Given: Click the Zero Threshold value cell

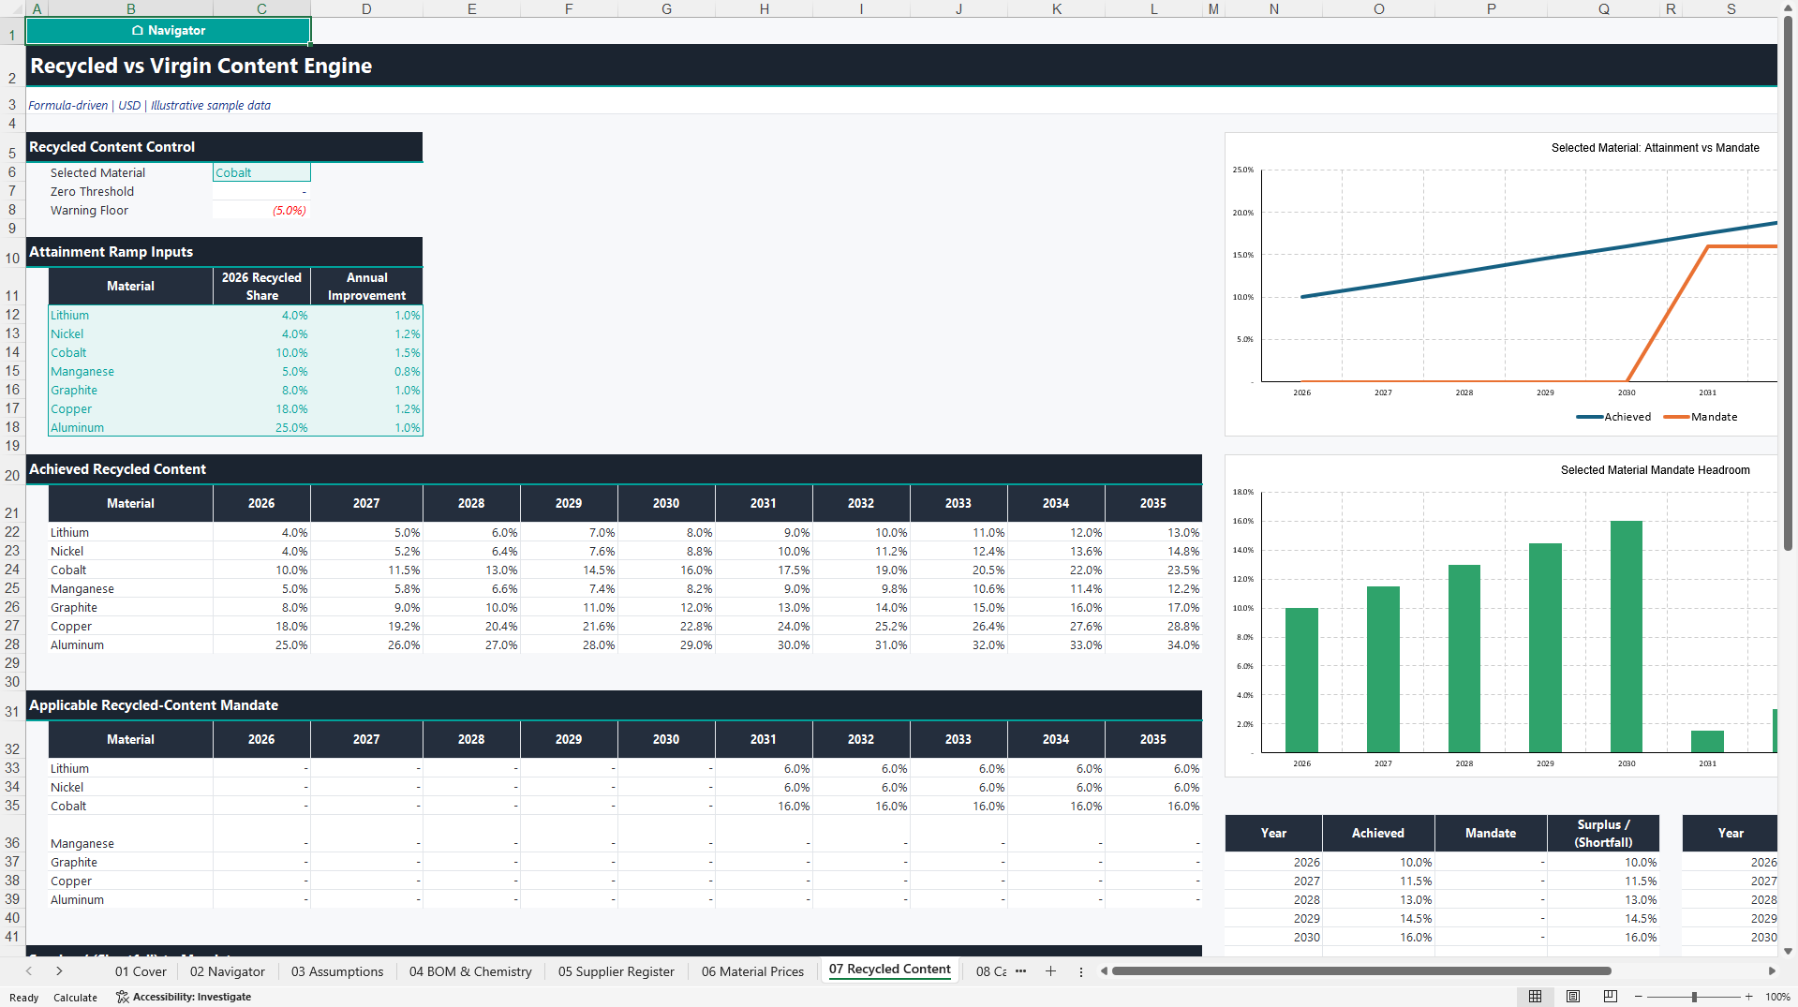Looking at the screenshot, I should pyautogui.click(x=261, y=191).
